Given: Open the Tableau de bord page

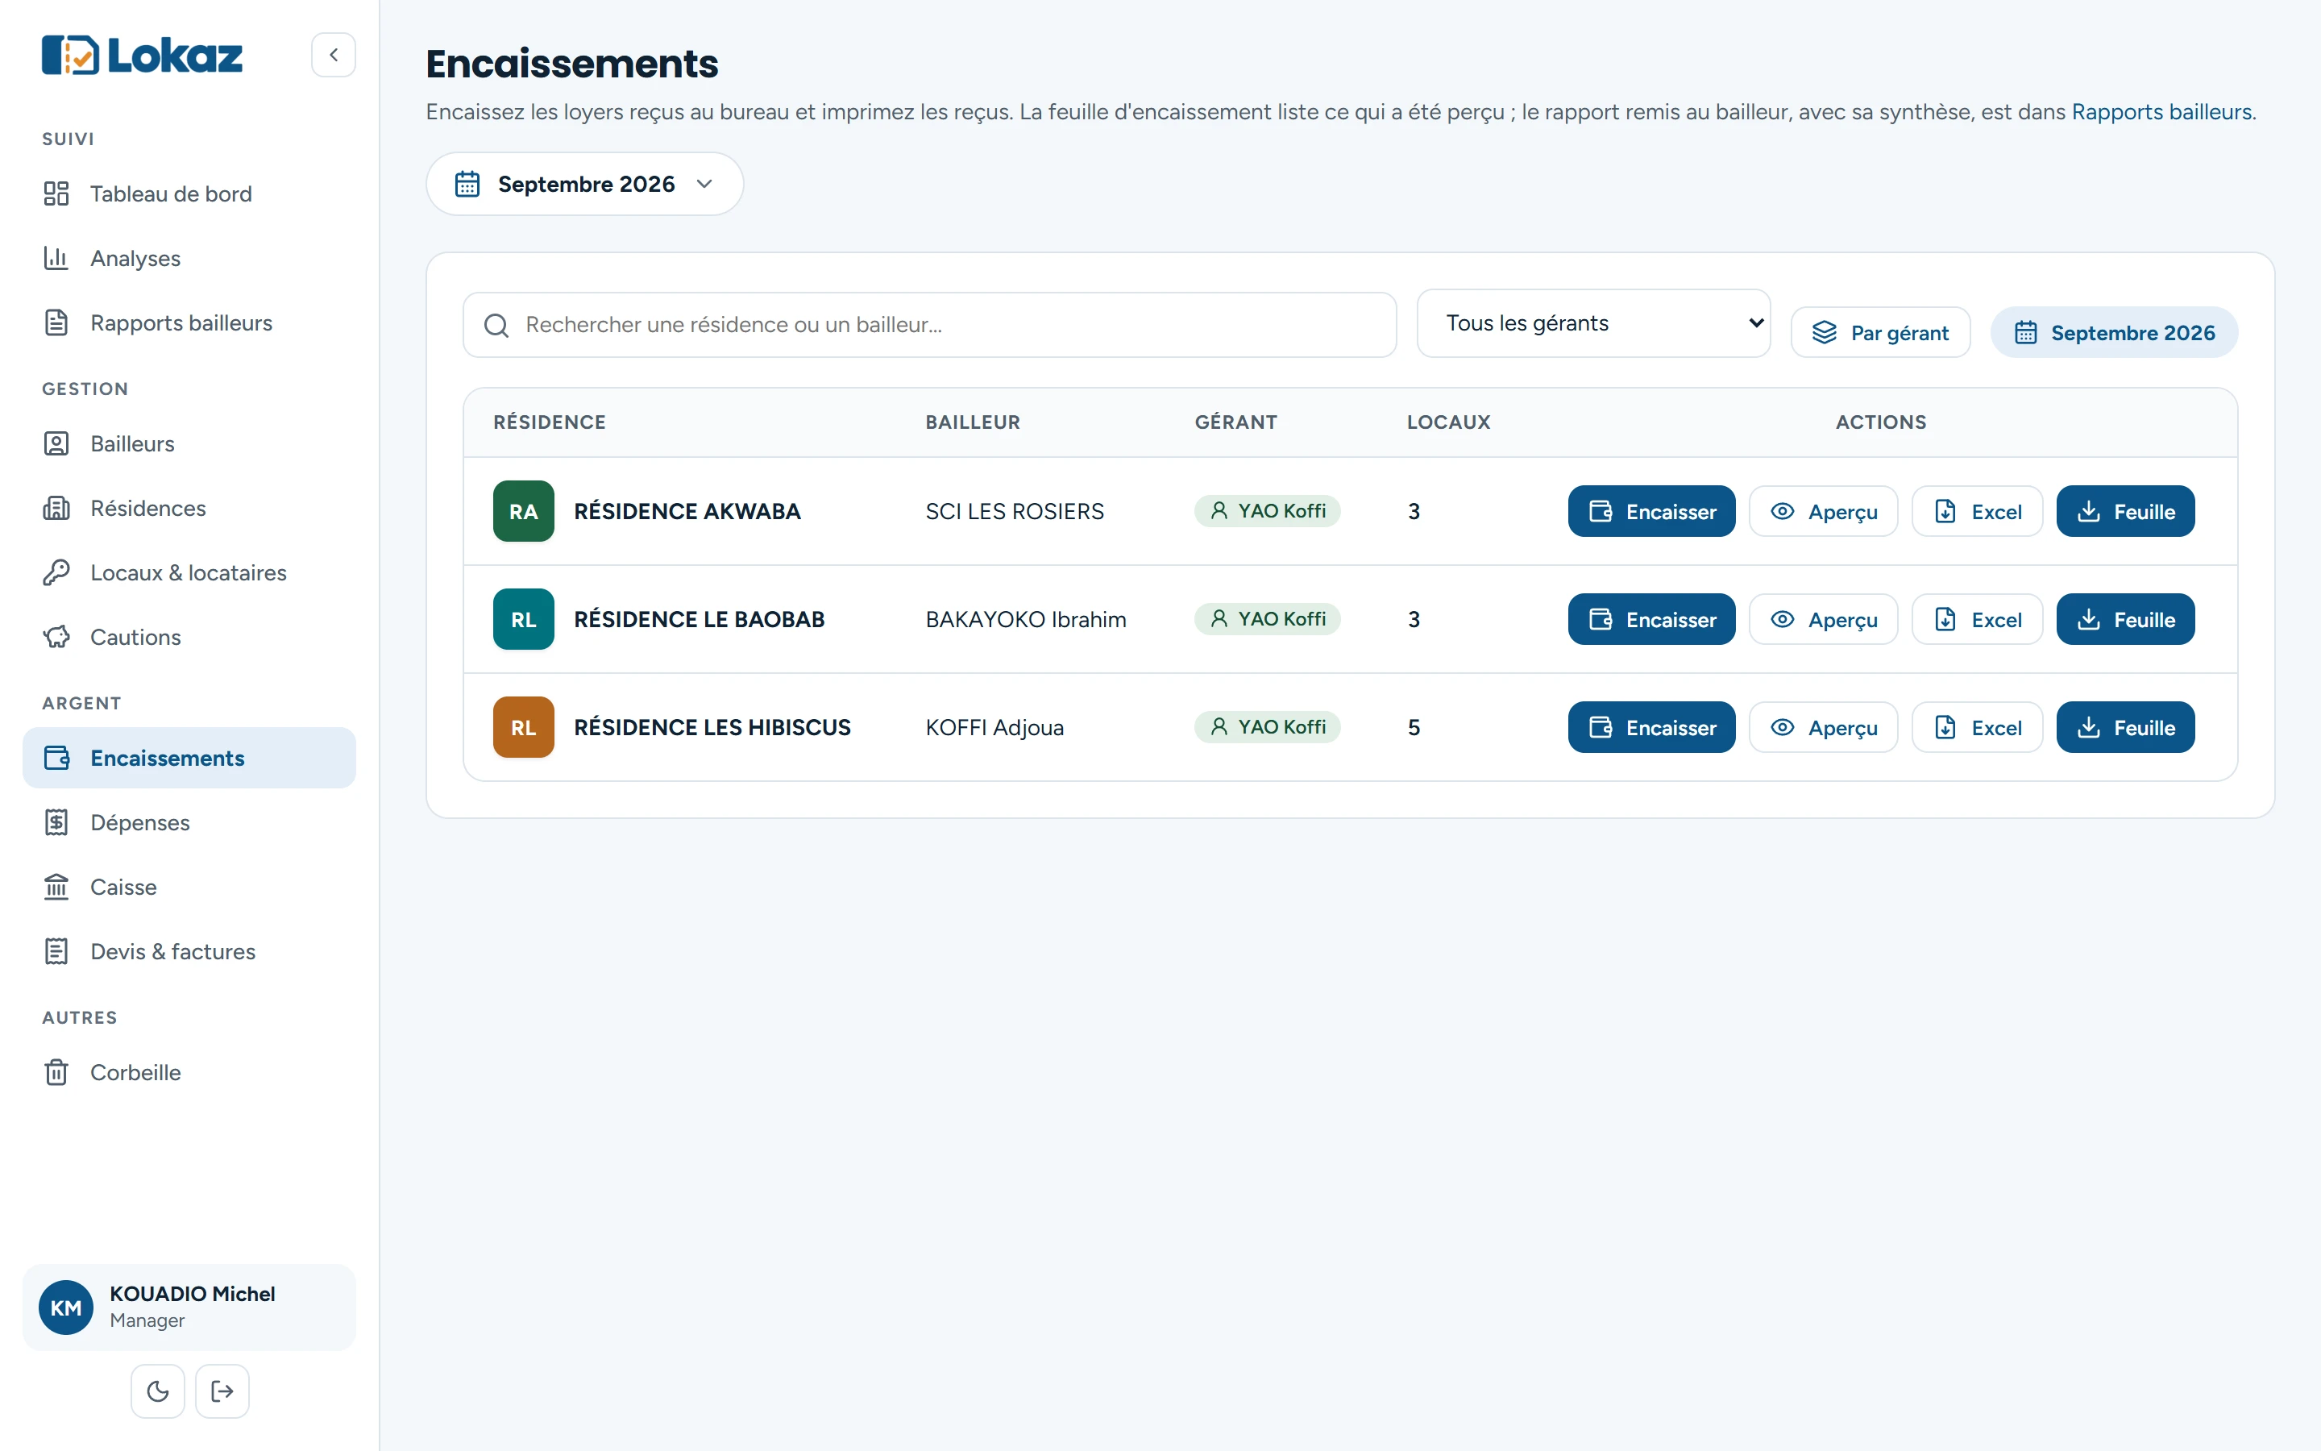Looking at the screenshot, I should [x=189, y=193].
